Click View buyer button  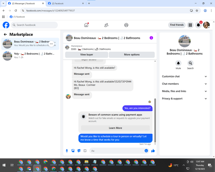86,55
